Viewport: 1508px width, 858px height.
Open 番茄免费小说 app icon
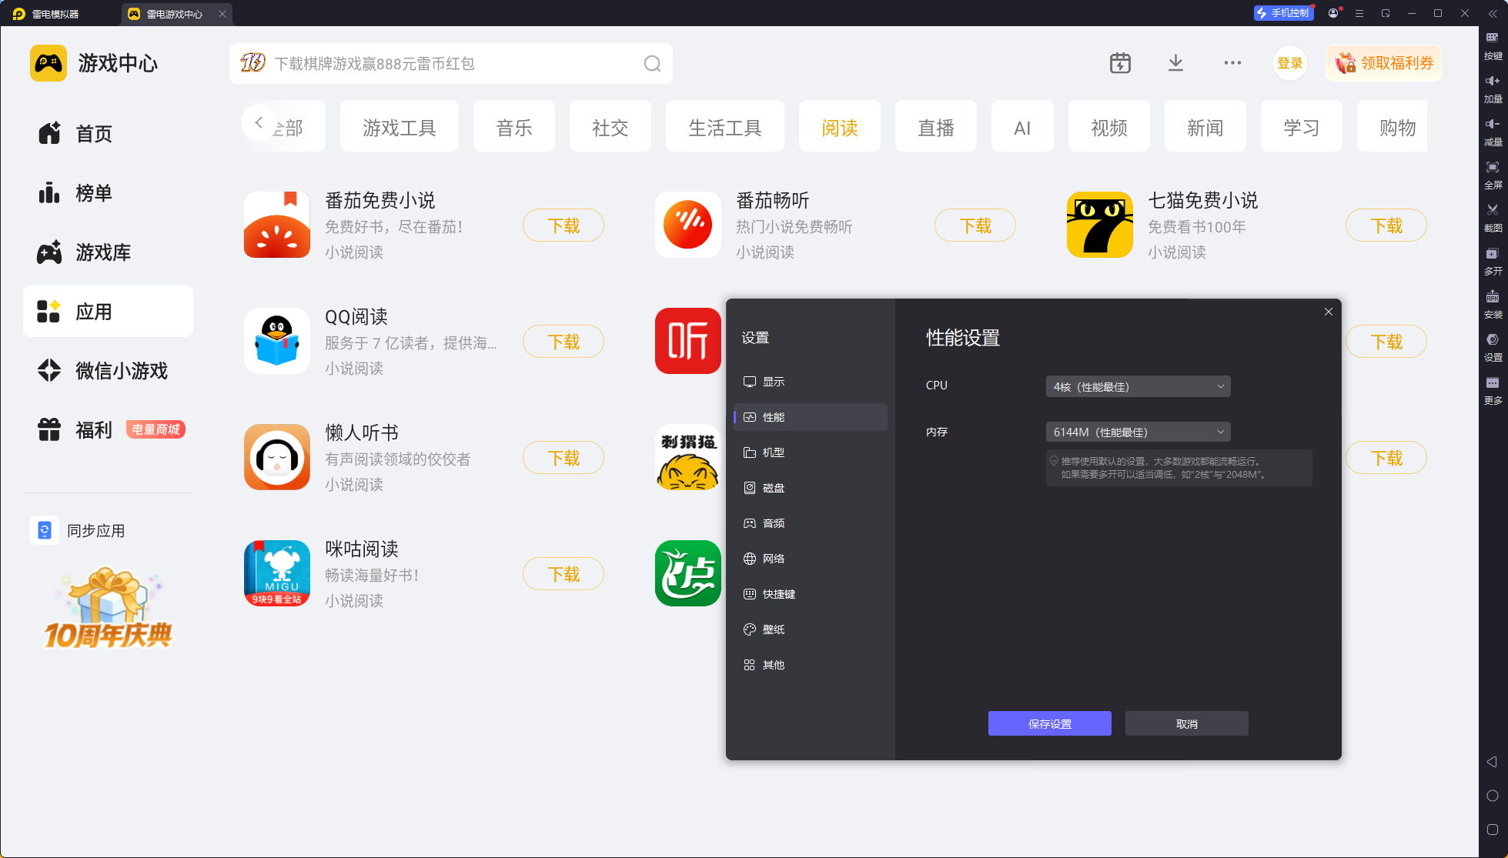pyautogui.click(x=277, y=225)
